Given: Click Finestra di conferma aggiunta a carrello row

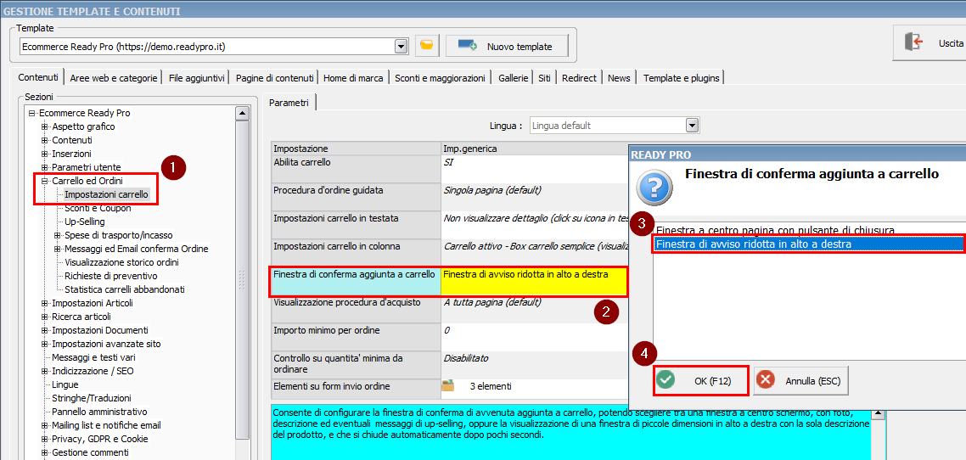Looking at the screenshot, I should click(448, 282).
